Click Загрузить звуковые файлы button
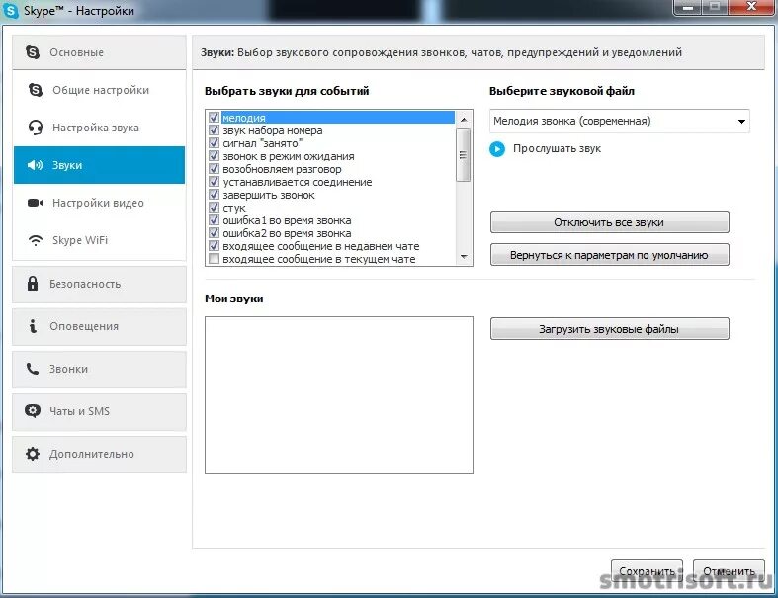This screenshot has height=598, width=778. click(609, 329)
